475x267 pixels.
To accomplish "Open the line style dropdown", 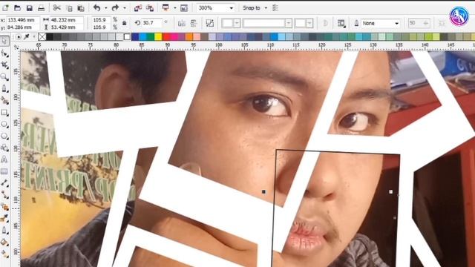I will point(289,23).
